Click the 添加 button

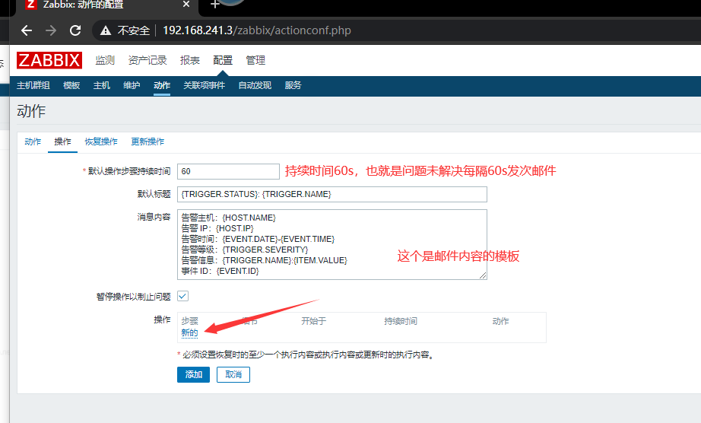tap(194, 374)
